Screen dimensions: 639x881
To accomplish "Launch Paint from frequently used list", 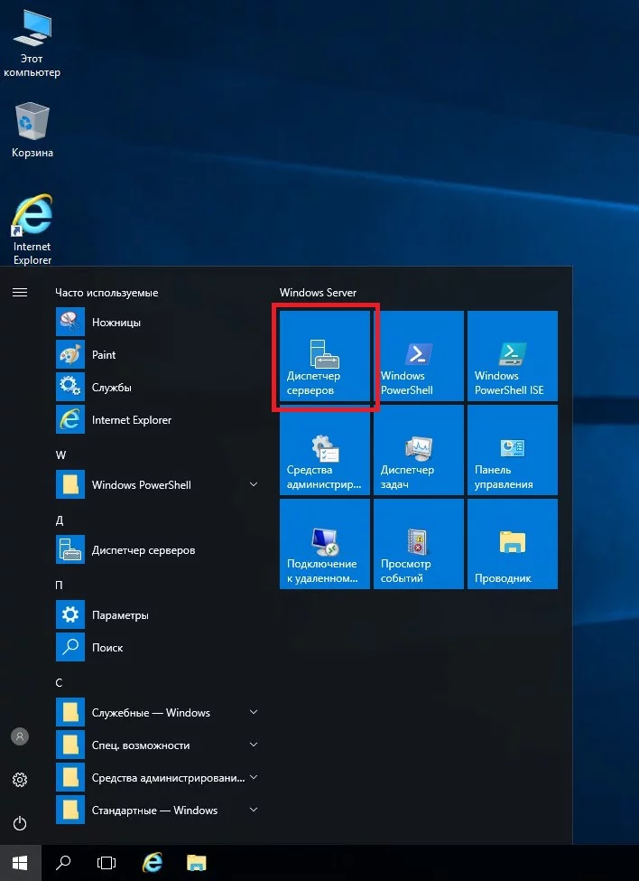I will [x=157, y=355].
